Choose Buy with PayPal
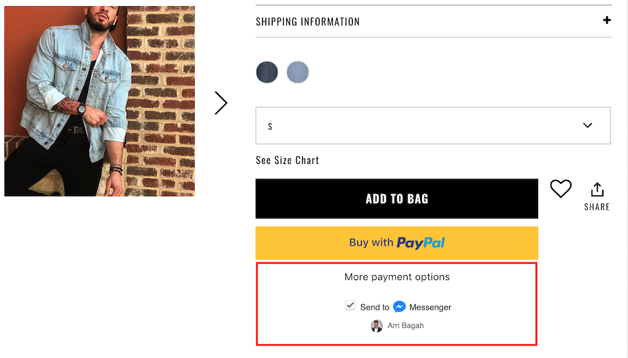 [397, 242]
